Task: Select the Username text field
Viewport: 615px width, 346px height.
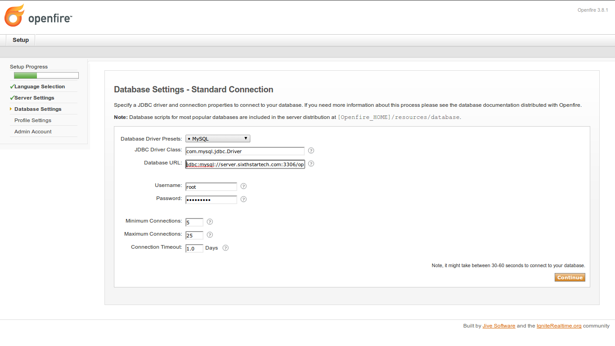Action: coord(211,187)
